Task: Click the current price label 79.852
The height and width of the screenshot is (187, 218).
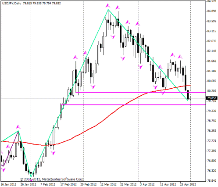Action: pyautogui.click(x=211, y=98)
